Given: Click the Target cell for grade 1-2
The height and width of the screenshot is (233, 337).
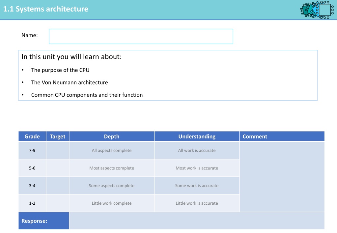Looking at the screenshot, I should pyautogui.click(x=58, y=203).
